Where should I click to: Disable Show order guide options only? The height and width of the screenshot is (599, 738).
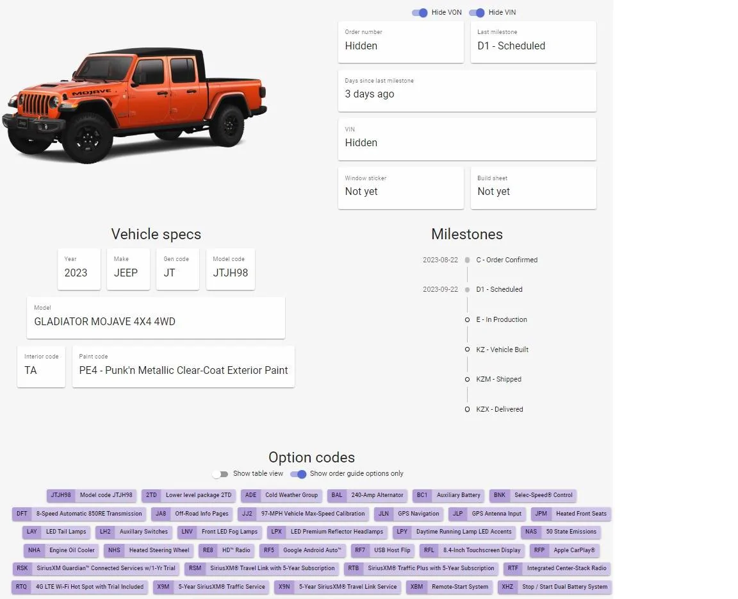(x=298, y=474)
